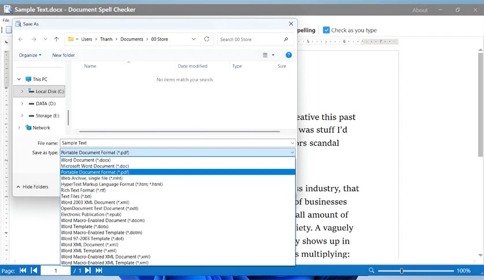Go to previous page
484x280 pixels.
coord(34,270)
